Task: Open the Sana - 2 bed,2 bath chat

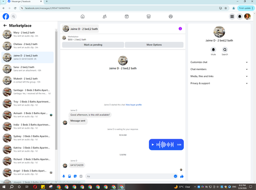Action: tap(28, 69)
